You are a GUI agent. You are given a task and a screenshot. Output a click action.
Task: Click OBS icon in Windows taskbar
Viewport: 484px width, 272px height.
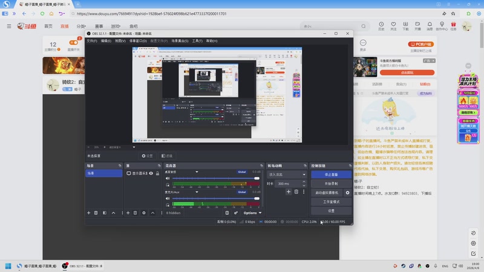pos(82,266)
